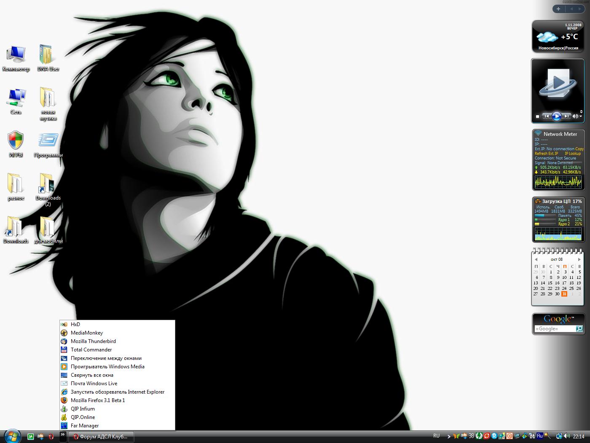Viewport: 590px width, 443px height.
Task: Open the DNA User folder icon
Action: (x=48, y=58)
